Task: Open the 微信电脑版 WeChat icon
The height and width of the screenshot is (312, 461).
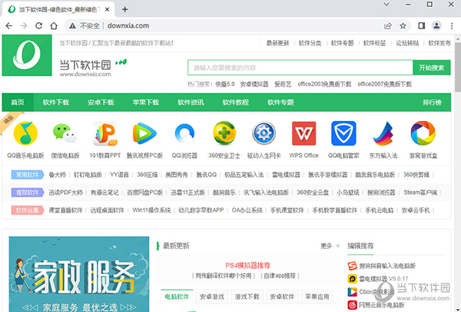Action: pyautogui.click(x=65, y=133)
